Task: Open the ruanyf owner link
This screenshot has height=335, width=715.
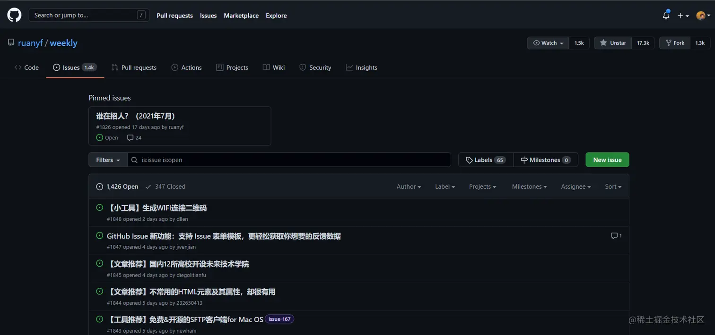Action: point(30,43)
